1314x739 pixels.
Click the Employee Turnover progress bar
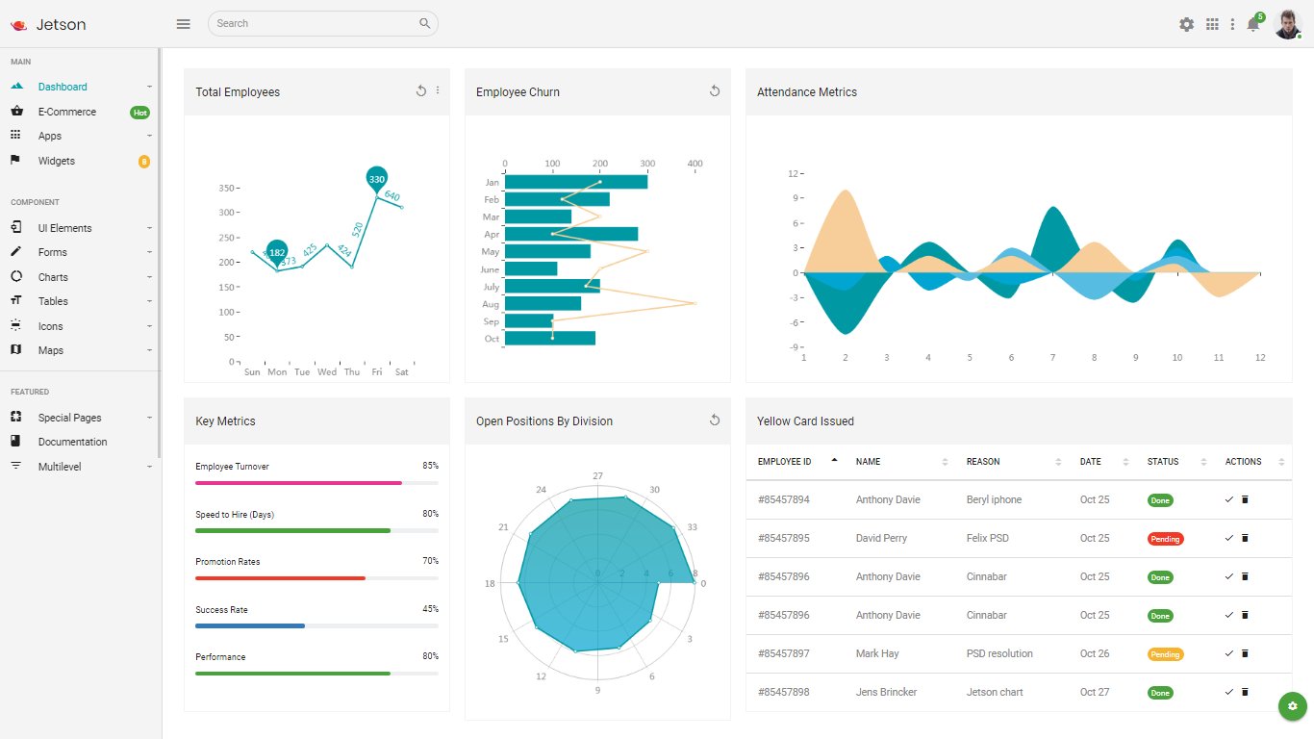point(316,483)
